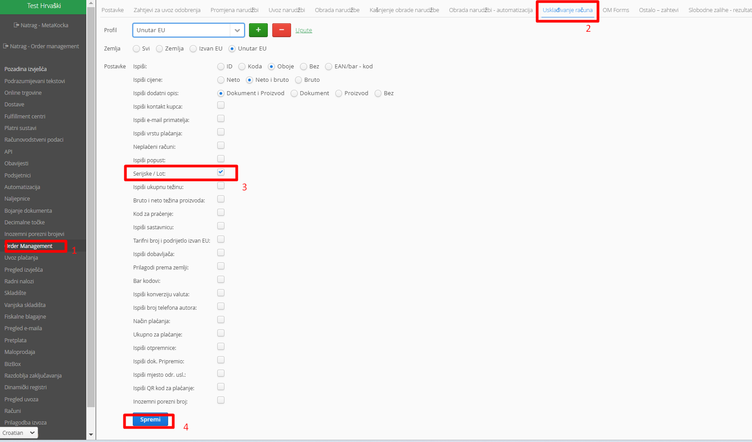Select Zemlja radio option
The width and height of the screenshot is (752, 442).
pos(159,49)
